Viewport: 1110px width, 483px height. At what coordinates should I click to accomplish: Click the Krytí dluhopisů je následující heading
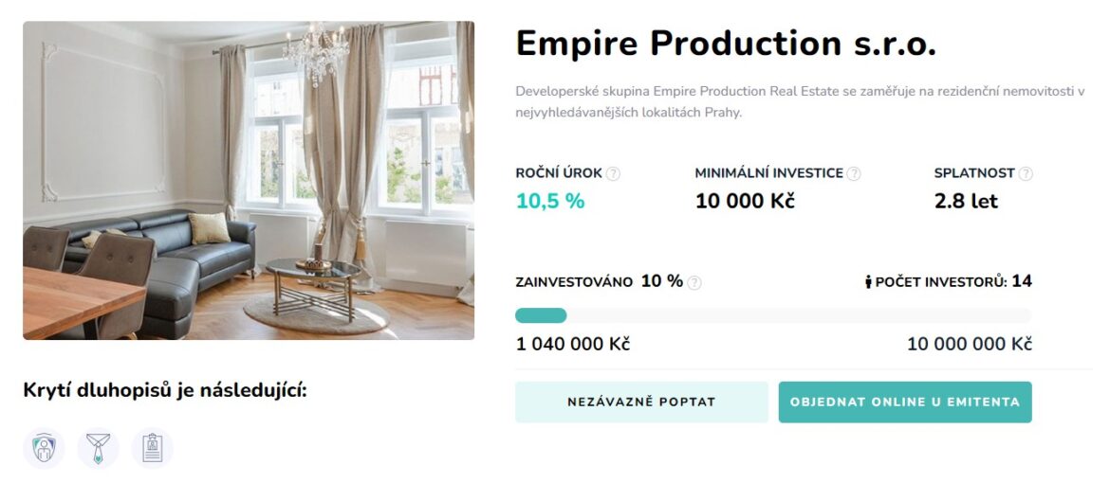[x=165, y=390]
